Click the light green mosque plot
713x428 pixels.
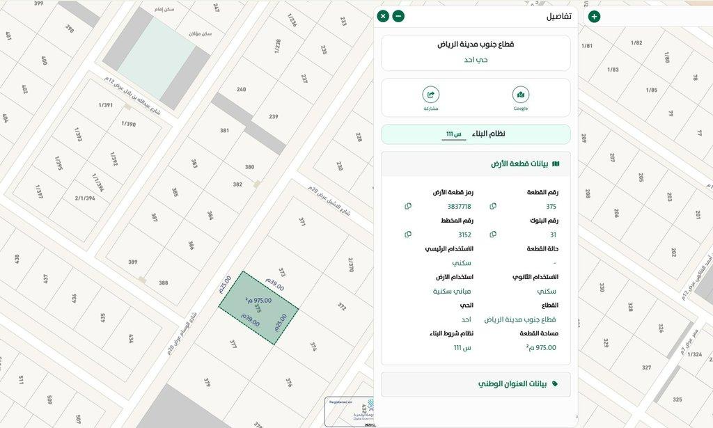(155, 58)
